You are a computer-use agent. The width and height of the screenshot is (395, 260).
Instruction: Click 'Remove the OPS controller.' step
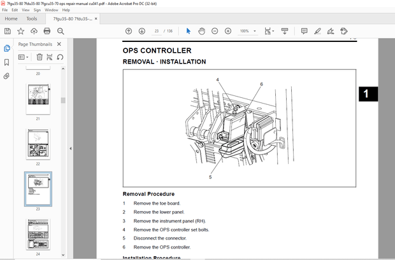(162, 247)
